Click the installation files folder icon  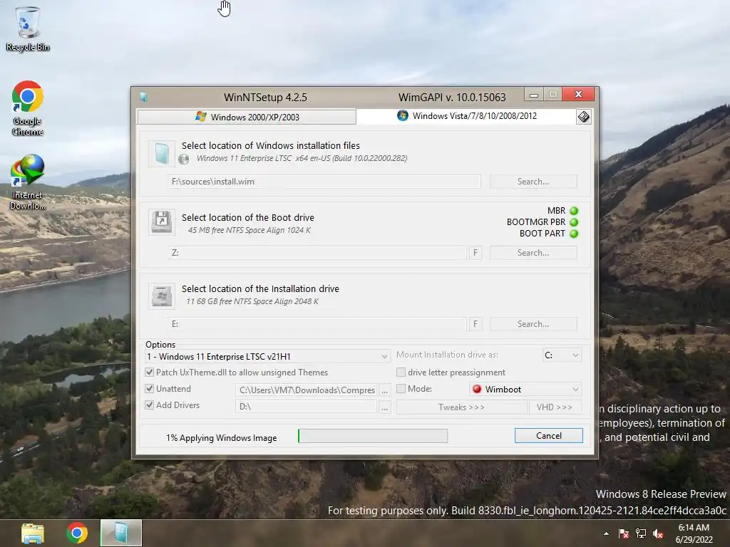[162, 153]
